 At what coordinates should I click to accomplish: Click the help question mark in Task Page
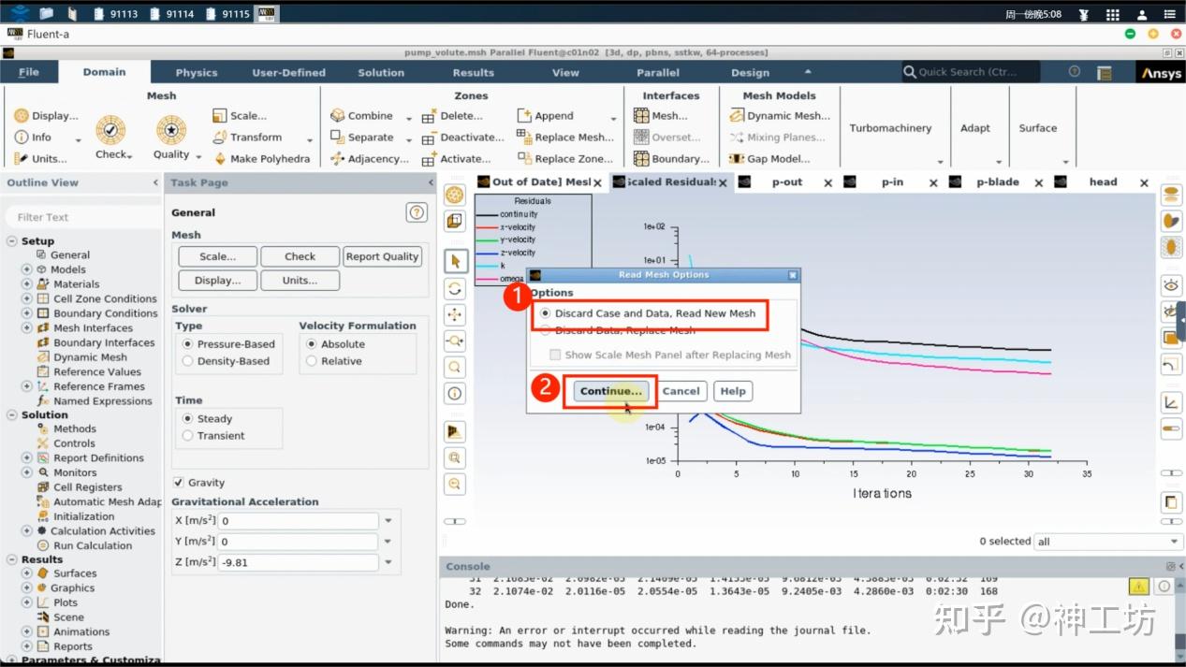pyautogui.click(x=417, y=212)
